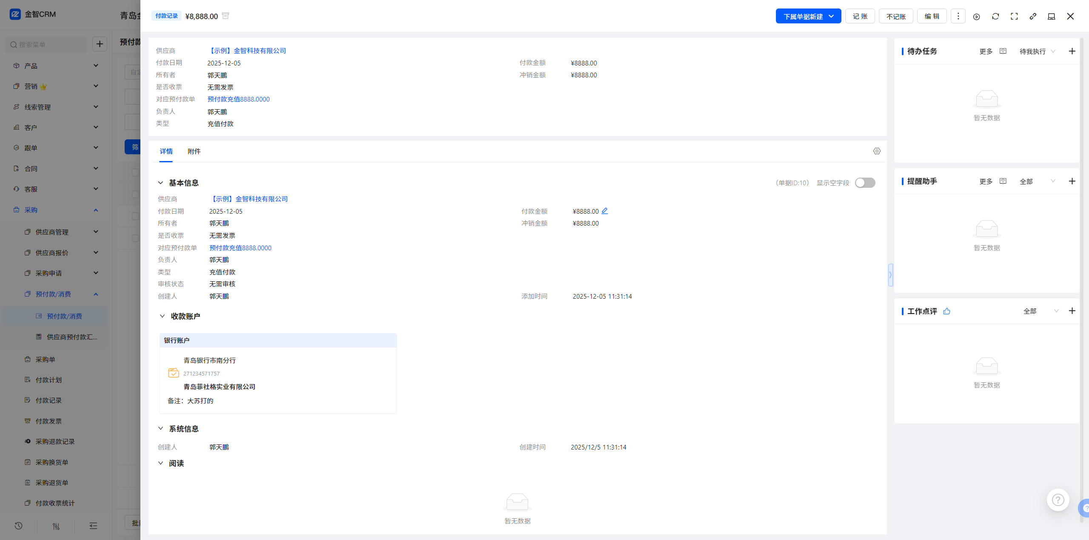This screenshot has height=540, width=1089.
Task: Select the 详情 tab
Action: click(x=166, y=151)
